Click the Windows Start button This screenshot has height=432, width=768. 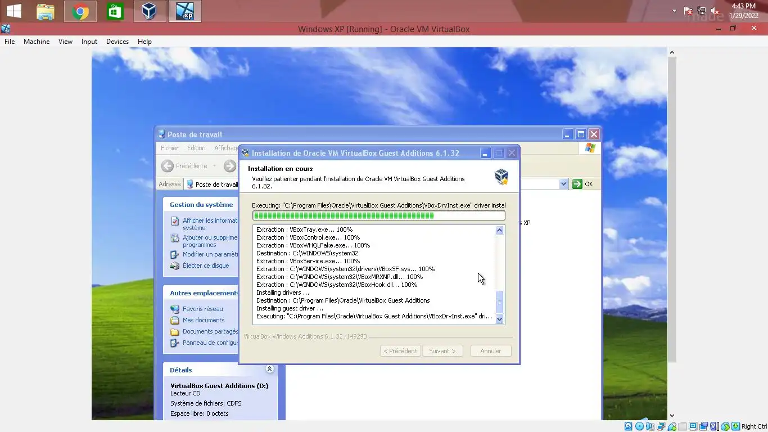pos(14,11)
